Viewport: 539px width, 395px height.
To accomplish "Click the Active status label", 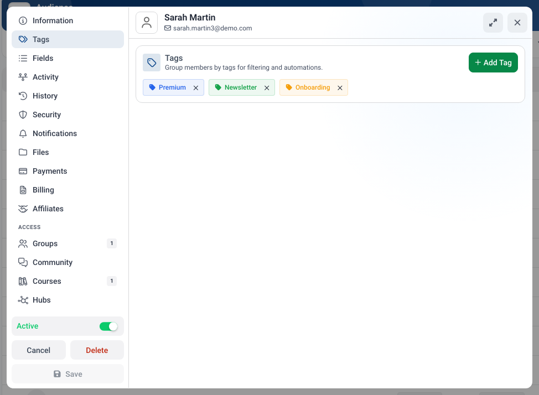I will point(28,326).
